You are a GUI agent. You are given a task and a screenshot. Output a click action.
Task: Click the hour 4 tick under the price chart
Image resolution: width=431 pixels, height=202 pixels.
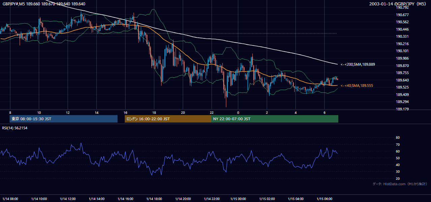coord(295,112)
